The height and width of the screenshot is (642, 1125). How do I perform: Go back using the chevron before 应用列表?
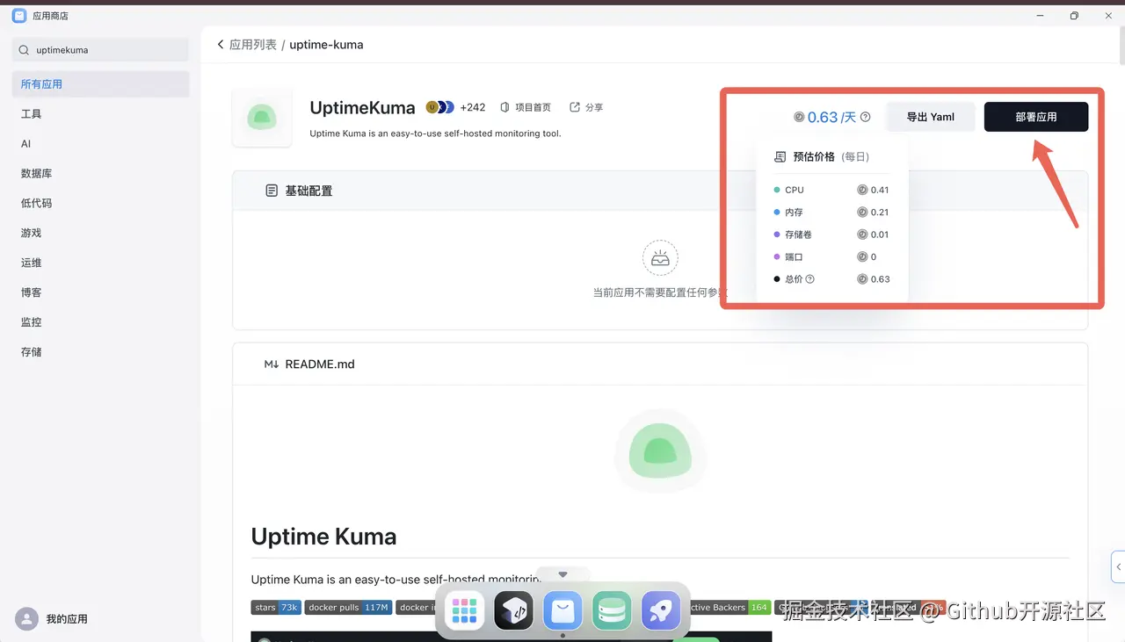click(x=221, y=44)
